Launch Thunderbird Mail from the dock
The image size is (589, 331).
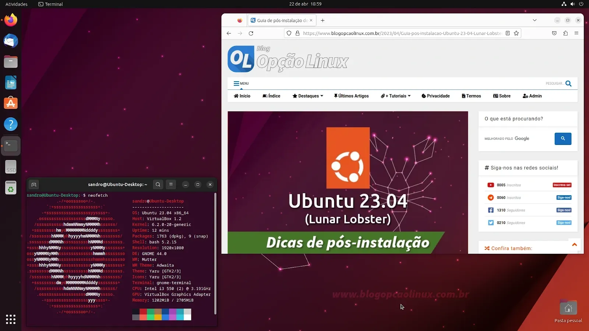pyautogui.click(x=11, y=41)
